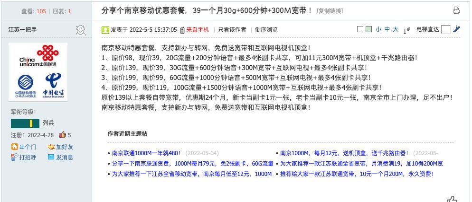The height and width of the screenshot is (202, 472).
Task: Click the thumbs-up icon beside 5
Action: (x=62, y=134)
